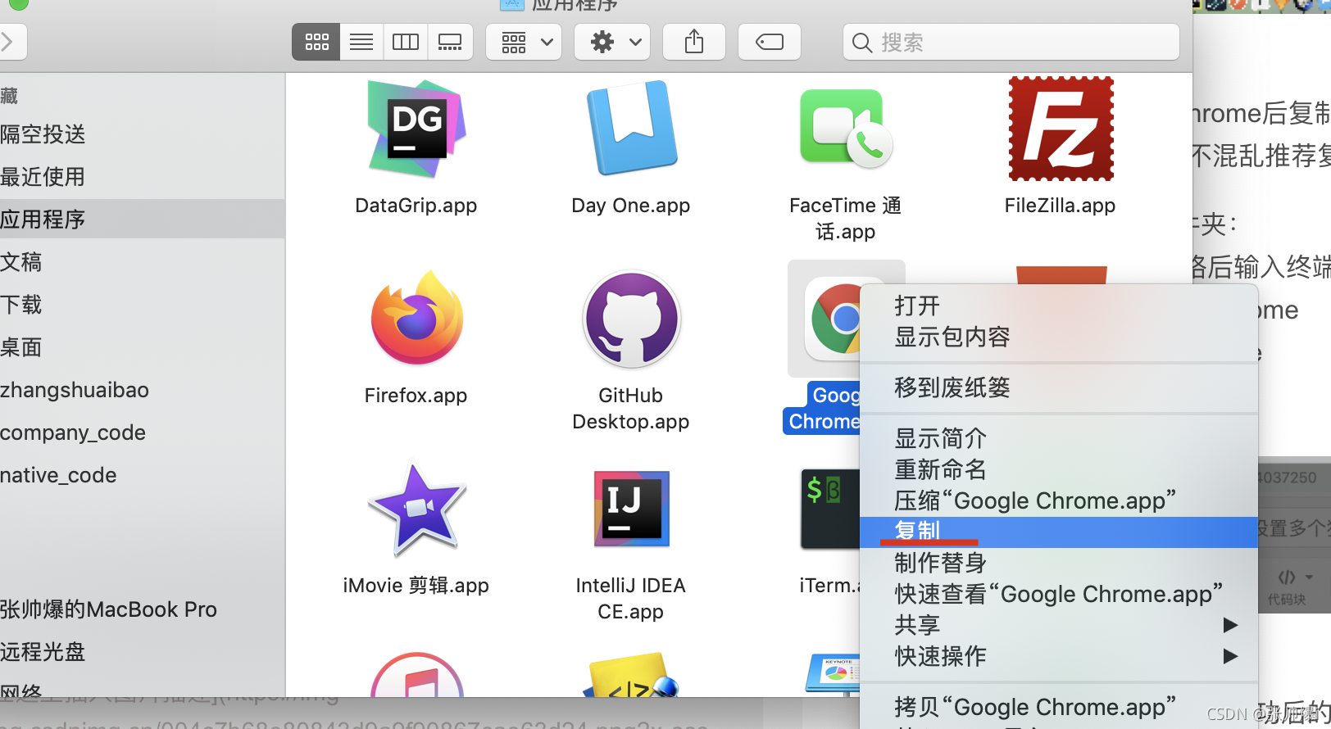
Task: Choose 快速查看“Google Chrome.app” menu entry
Action: tap(1059, 594)
